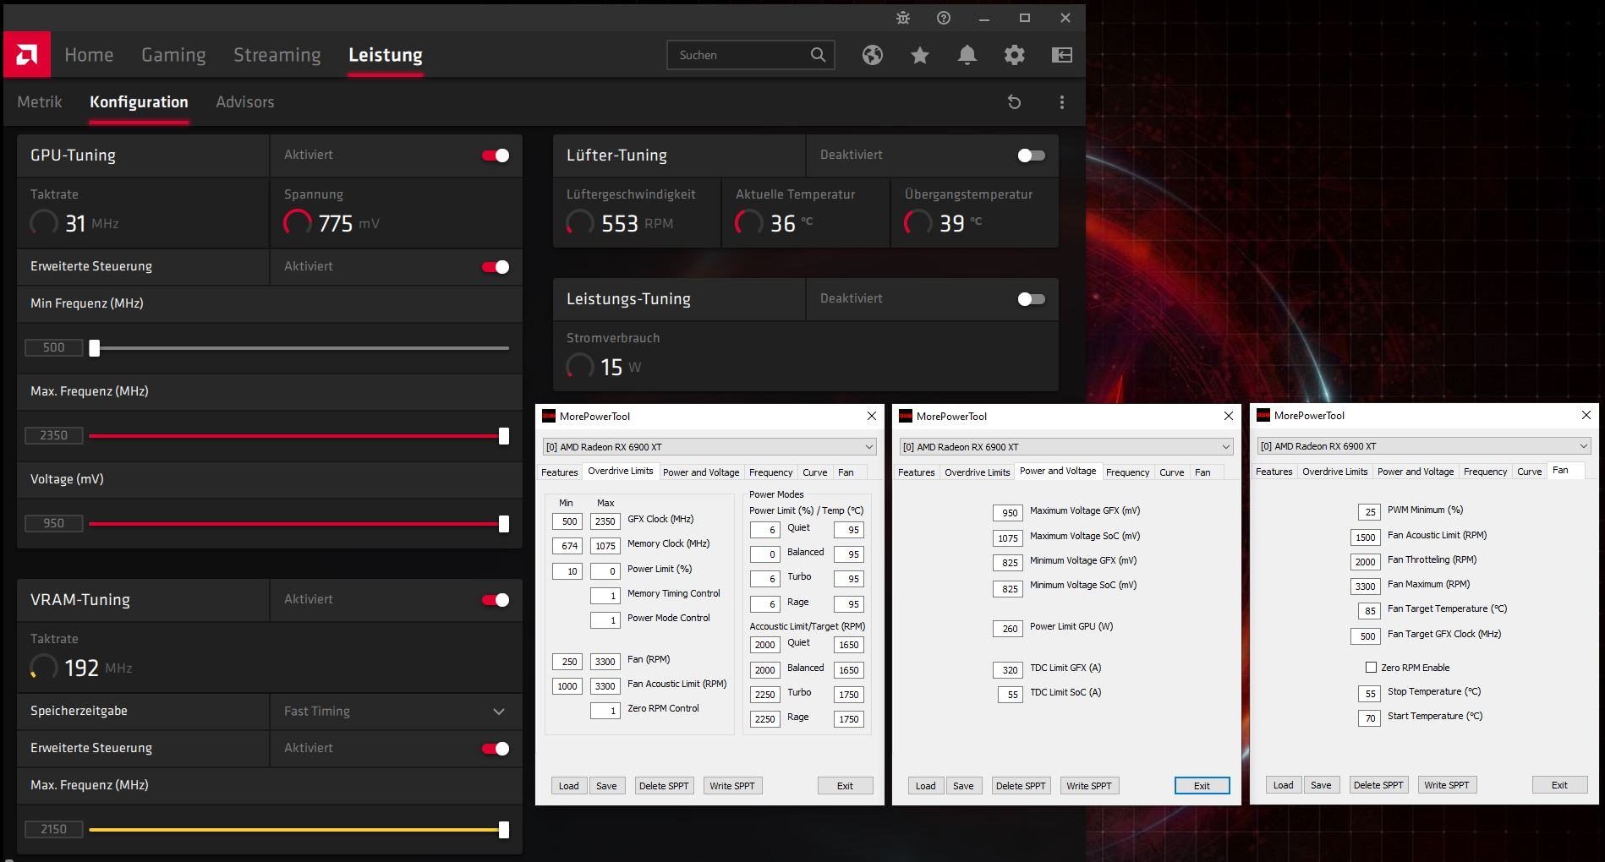Toggle the sidebar panel icon
1605x862 pixels.
click(x=1062, y=55)
